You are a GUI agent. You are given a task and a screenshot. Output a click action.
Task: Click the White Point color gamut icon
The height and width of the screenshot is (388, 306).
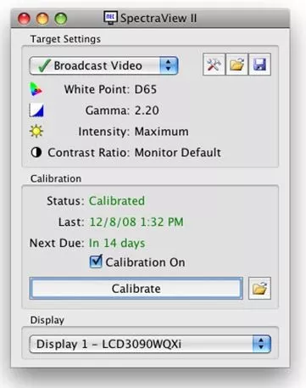(x=36, y=89)
